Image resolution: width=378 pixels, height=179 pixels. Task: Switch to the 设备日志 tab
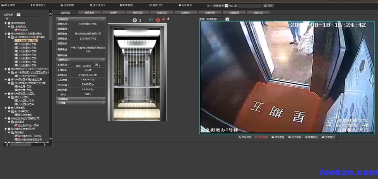coord(255,13)
